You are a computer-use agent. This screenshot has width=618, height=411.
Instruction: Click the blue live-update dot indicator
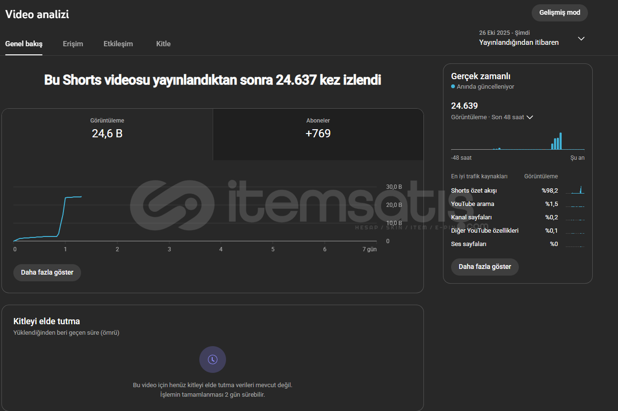(453, 87)
